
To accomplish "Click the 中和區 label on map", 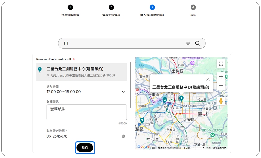I will pos(152,139).
